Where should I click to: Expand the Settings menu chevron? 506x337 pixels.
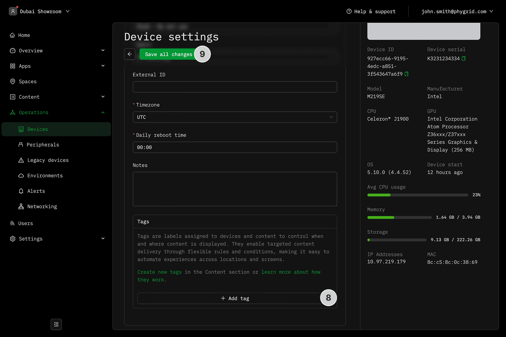(x=103, y=239)
